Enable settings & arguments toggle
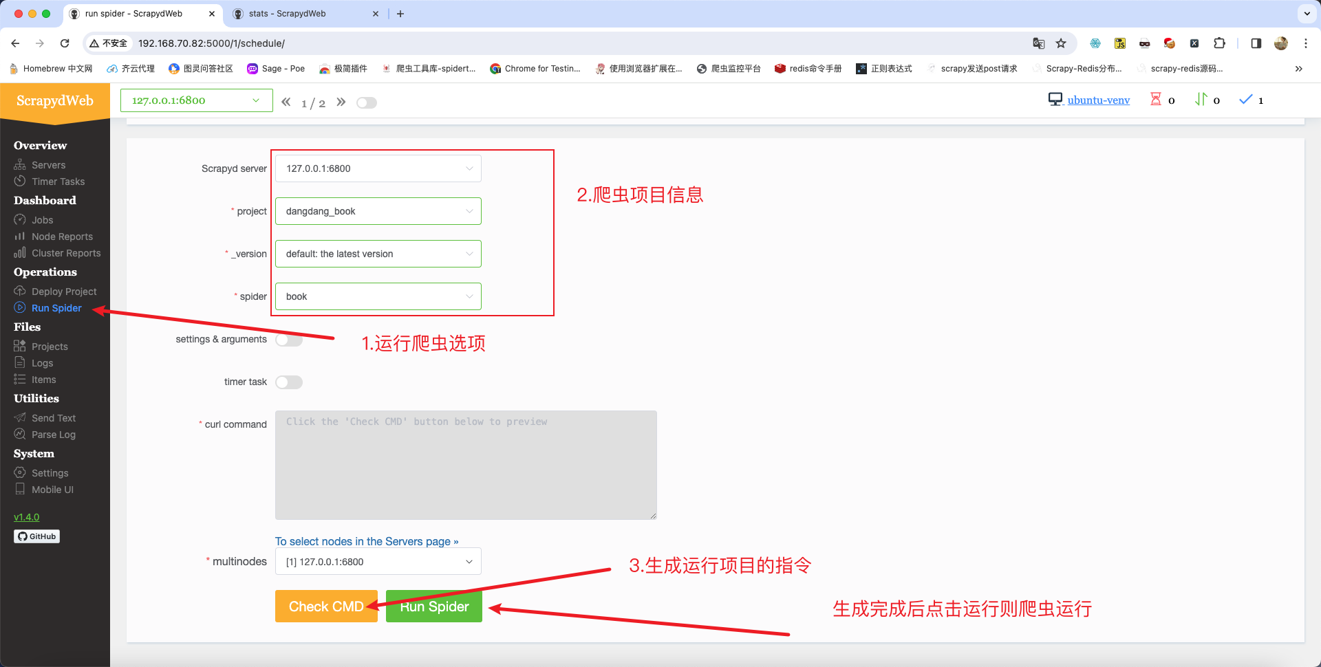Screen dimensions: 1321x667 click(x=289, y=340)
